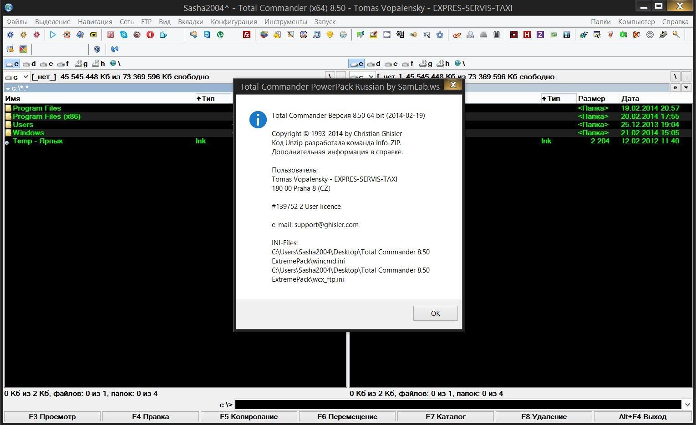Image resolution: width=696 pixels, height=425 pixels.
Task: Launch VirtualBox cube icon on second toolbar
Action: click(x=97, y=49)
